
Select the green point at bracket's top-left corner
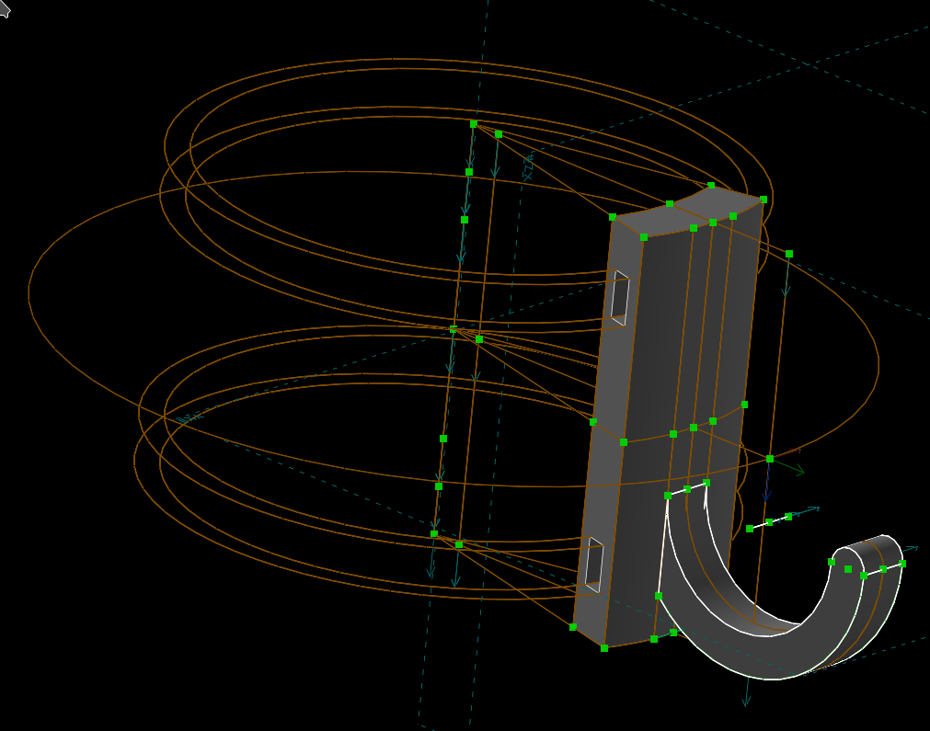click(613, 217)
